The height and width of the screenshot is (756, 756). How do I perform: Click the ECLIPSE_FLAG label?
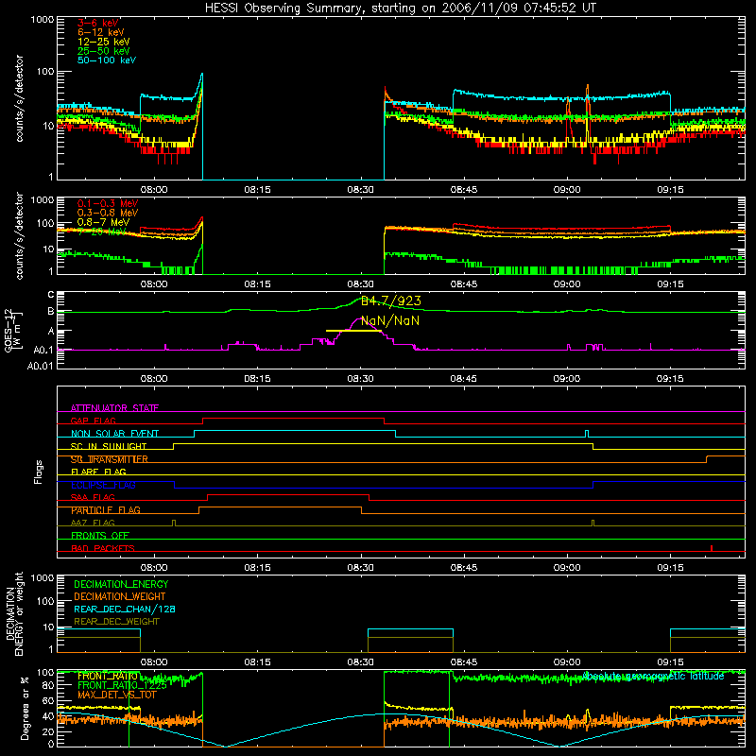103,485
